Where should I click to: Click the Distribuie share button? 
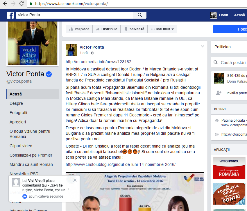tap(106, 29)
